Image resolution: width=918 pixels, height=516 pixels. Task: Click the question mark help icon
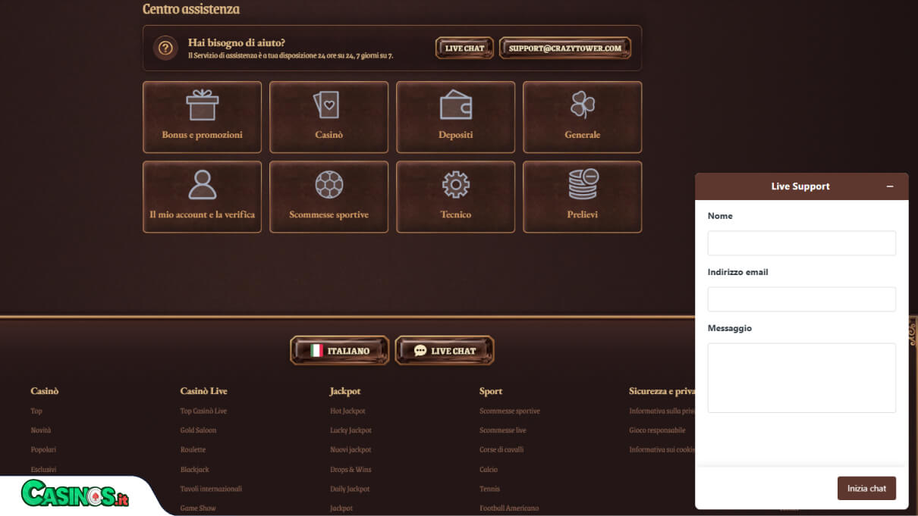pos(165,48)
